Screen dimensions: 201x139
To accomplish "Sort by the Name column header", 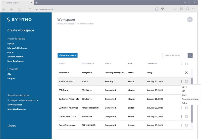I will [62, 63].
